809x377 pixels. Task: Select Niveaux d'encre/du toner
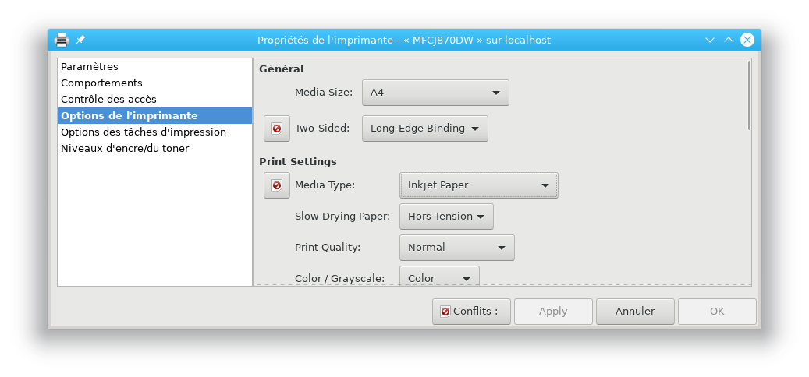coord(154,148)
